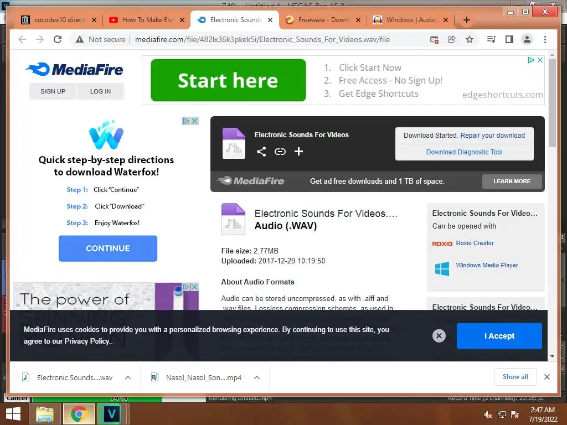
Task: Close the downloads bar with the X
Action: 547,377
